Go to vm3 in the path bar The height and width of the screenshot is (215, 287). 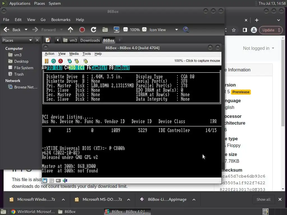point(70,40)
